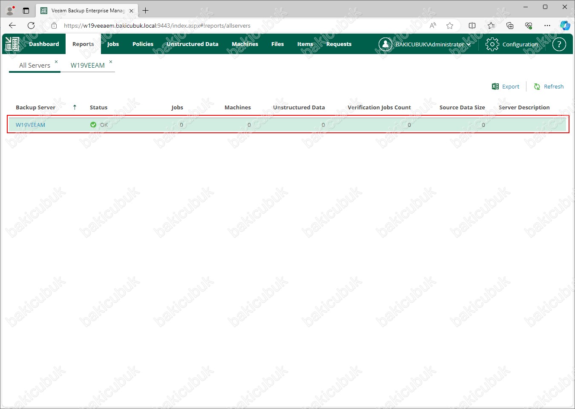Click the browser profile icon
The image size is (575, 409).
pyautogui.click(x=10, y=10)
